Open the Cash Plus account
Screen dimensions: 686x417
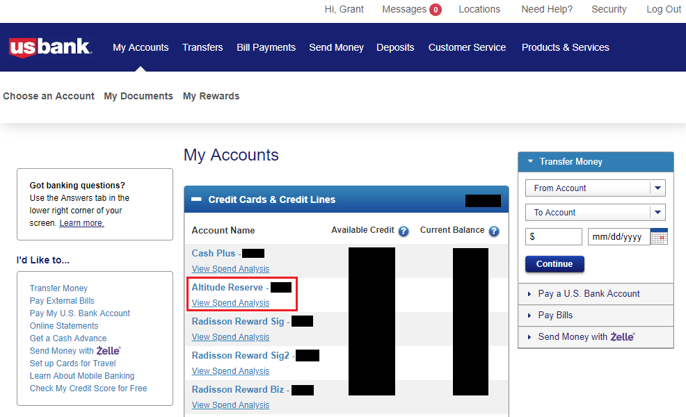point(214,253)
